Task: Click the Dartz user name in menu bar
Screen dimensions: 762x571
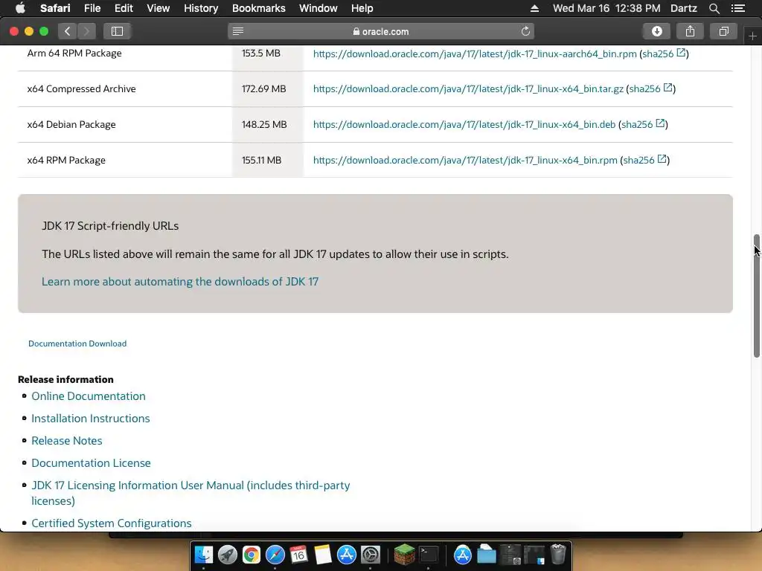Action: click(x=683, y=8)
